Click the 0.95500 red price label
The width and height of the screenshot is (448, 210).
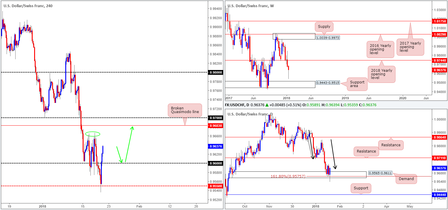pyautogui.click(x=215, y=186)
